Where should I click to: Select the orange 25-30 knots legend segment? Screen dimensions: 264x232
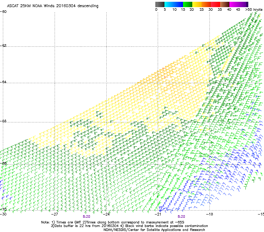click(206, 4)
